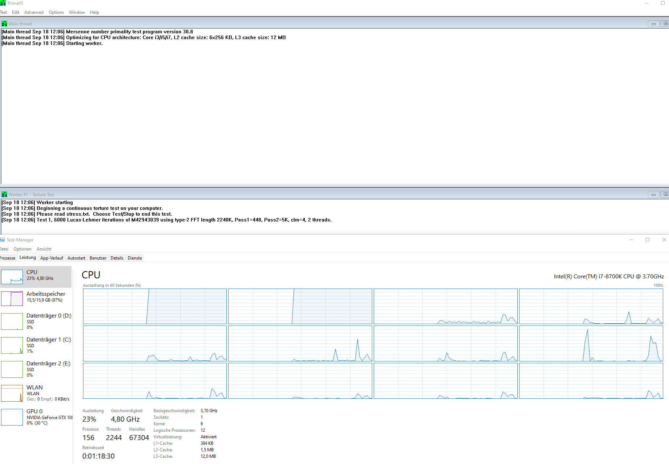Maximize the Task-Manager window
The image size is (669, 464).
(648, 240)
